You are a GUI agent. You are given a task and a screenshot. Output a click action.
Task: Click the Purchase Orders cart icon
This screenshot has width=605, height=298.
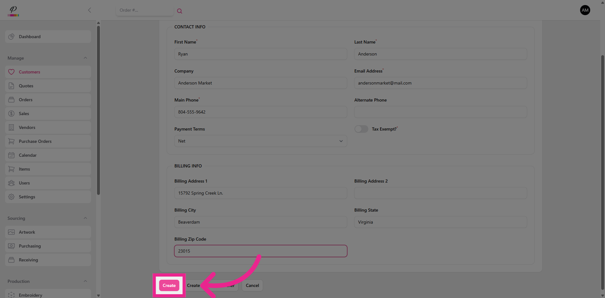point(11,141)
